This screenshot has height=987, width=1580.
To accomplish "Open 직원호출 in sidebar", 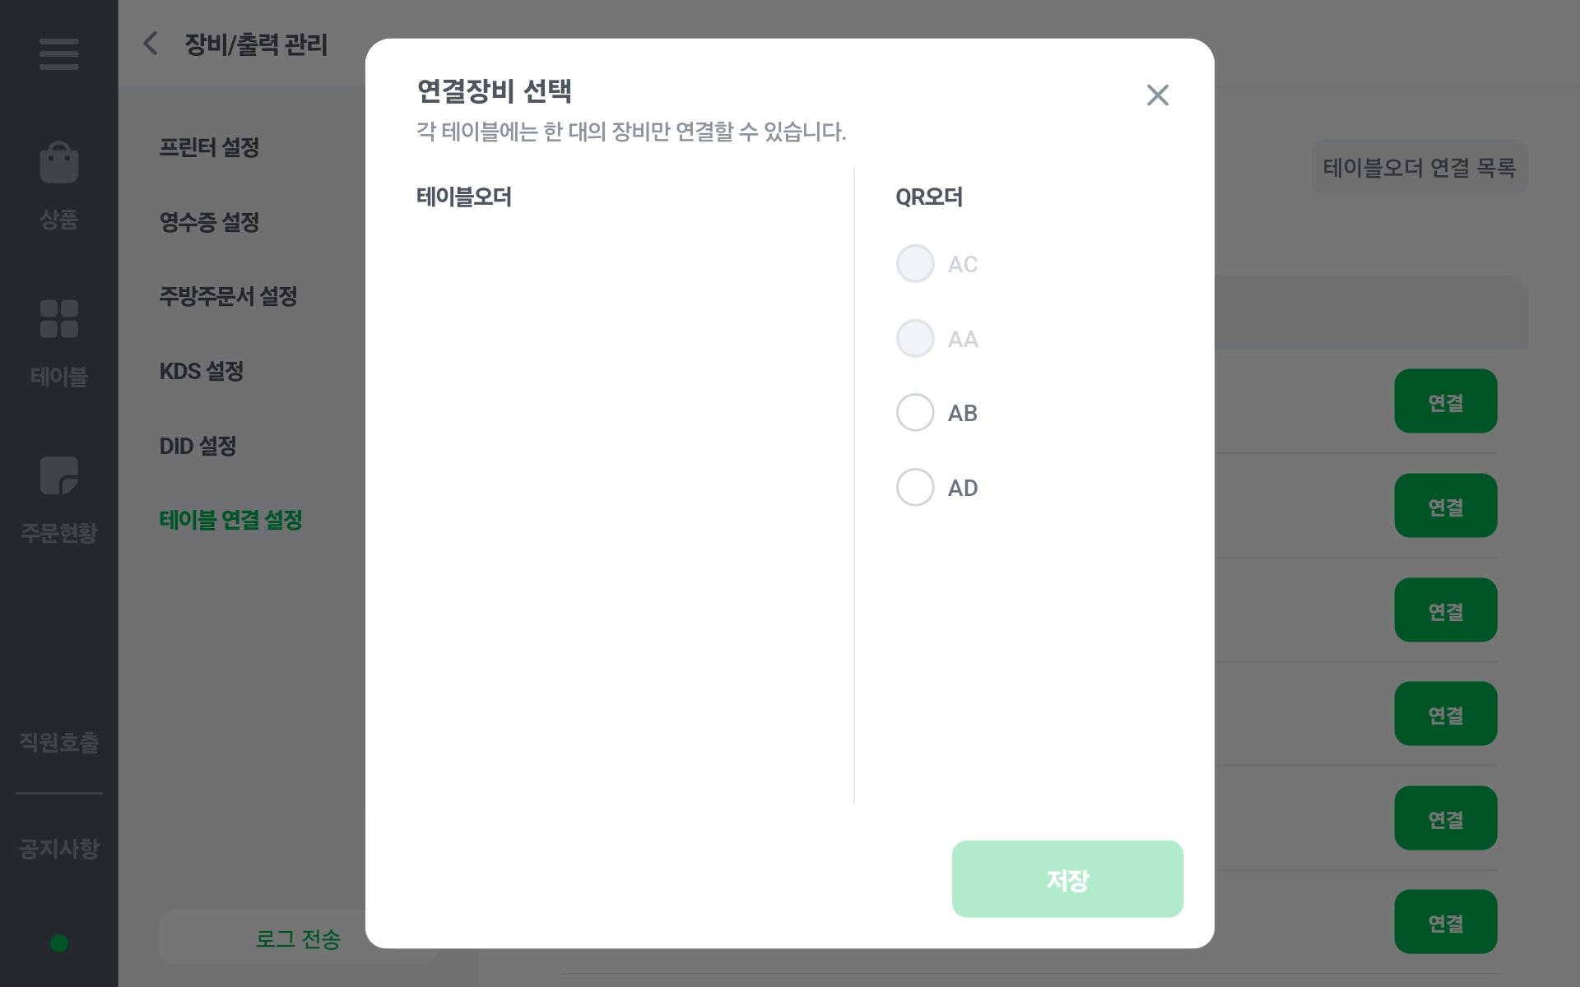I will coord(58,743).
